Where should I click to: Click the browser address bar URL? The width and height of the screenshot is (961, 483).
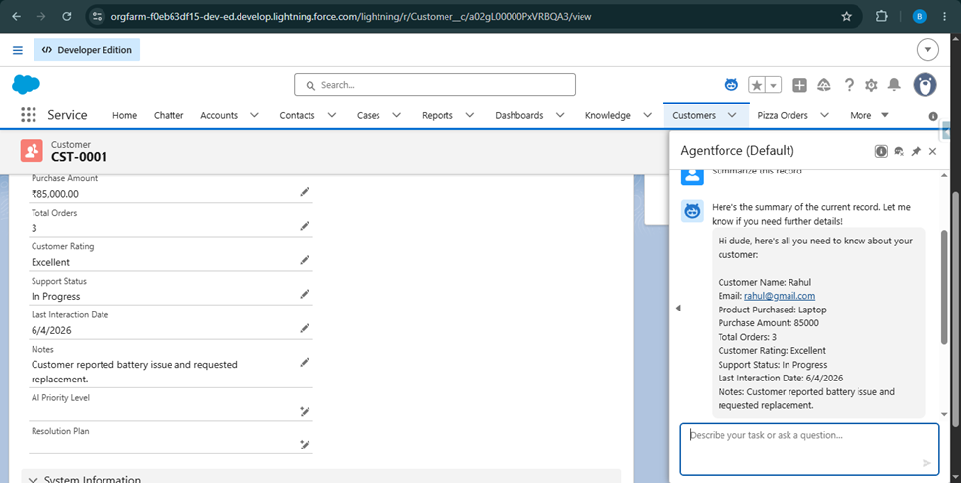(351, 17)
